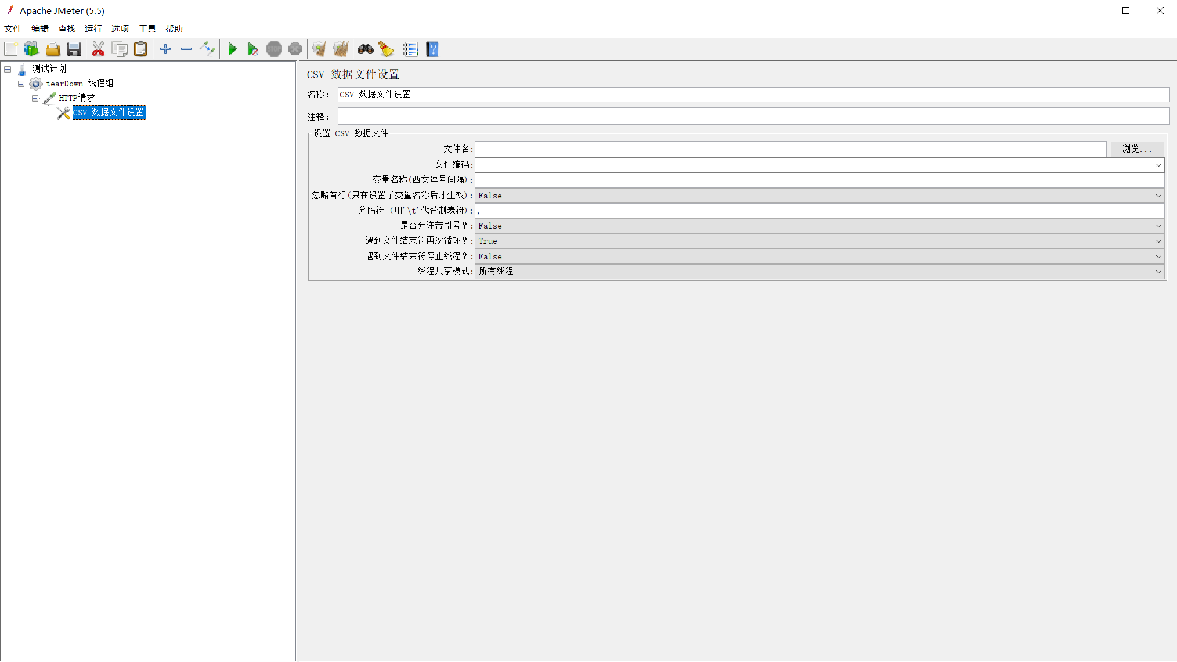Select the HTTP请求 tree node
1177x662 pixels.
pos(77,98)
